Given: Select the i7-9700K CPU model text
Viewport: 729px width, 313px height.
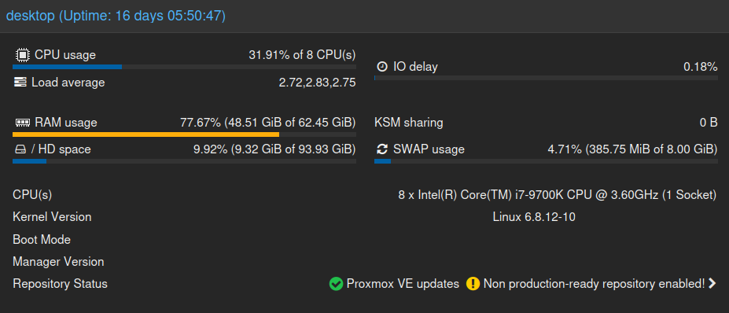Looking at the screenshot, I should pyautogui.click(x=557, y=195).
